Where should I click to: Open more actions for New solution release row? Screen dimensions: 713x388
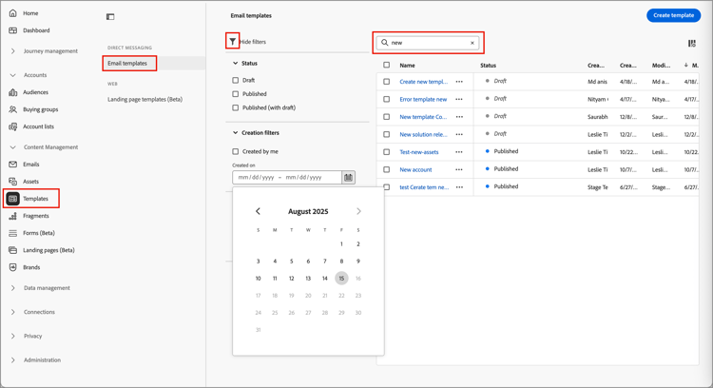point(459,135)
